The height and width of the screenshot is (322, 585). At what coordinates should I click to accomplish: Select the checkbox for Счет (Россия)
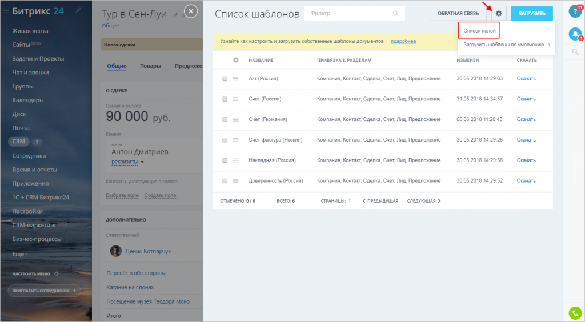tap(225, 99)
